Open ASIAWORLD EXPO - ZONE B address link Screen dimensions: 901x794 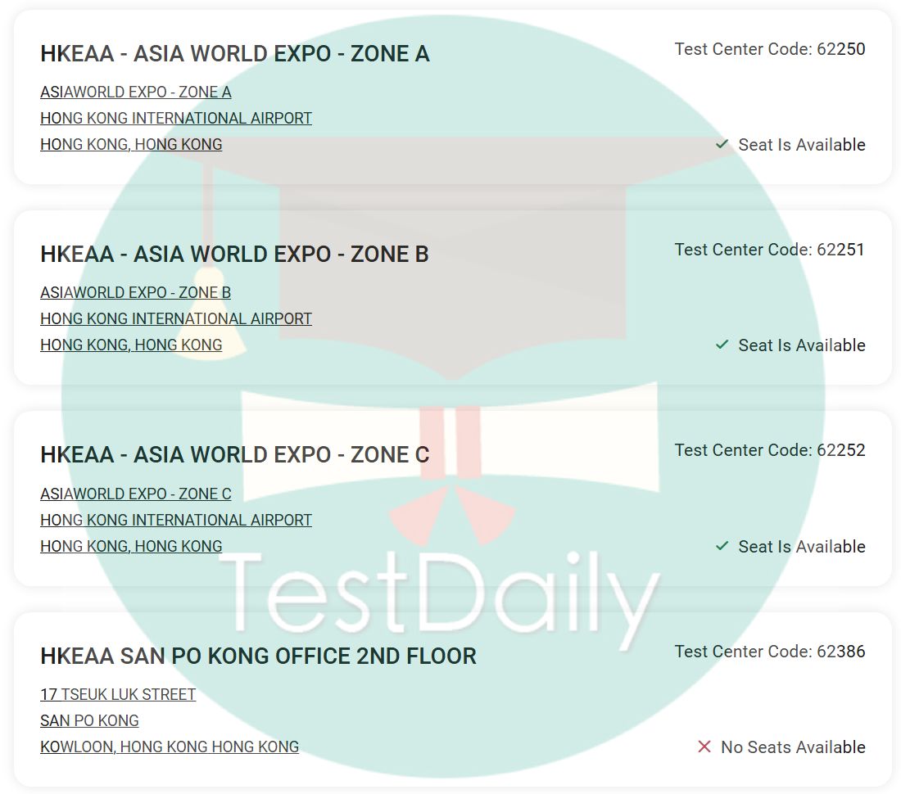coord(136,292)
